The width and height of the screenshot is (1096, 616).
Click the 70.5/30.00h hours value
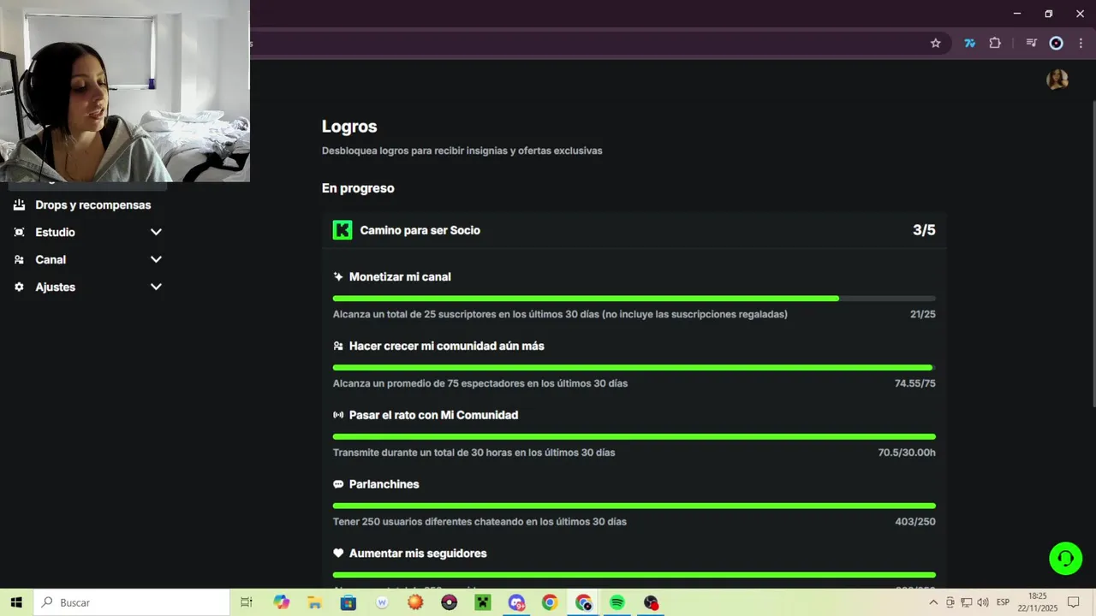[x=907, y=453]
